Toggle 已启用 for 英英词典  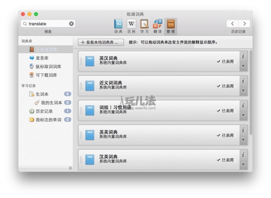[x=225, y=135]
